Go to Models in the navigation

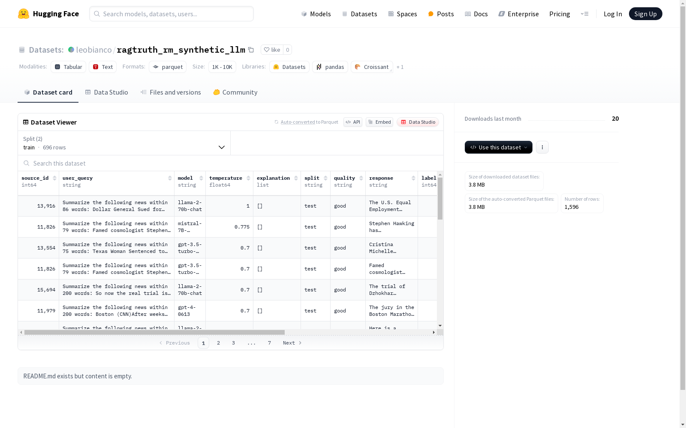(316, 14)
